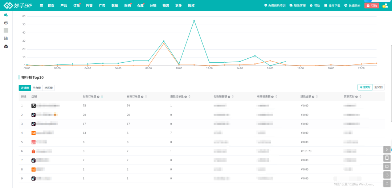This screenshot has width=392, height=188.
Task: Open the bar chart icon in left sidebar
Action: [6, 38]
